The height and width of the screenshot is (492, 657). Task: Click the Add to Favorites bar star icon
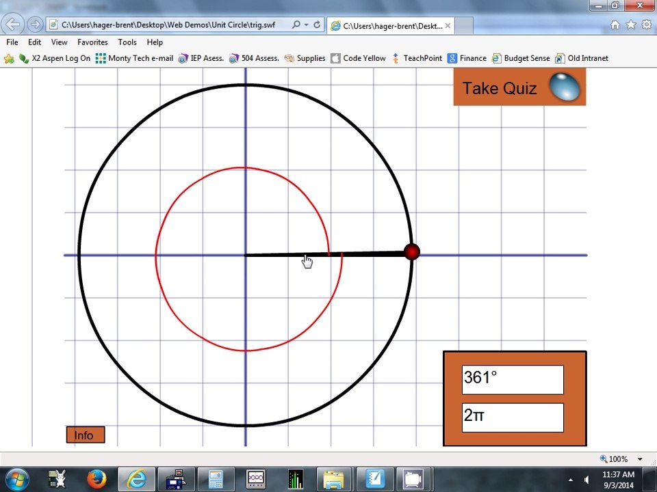pos(9,59)
